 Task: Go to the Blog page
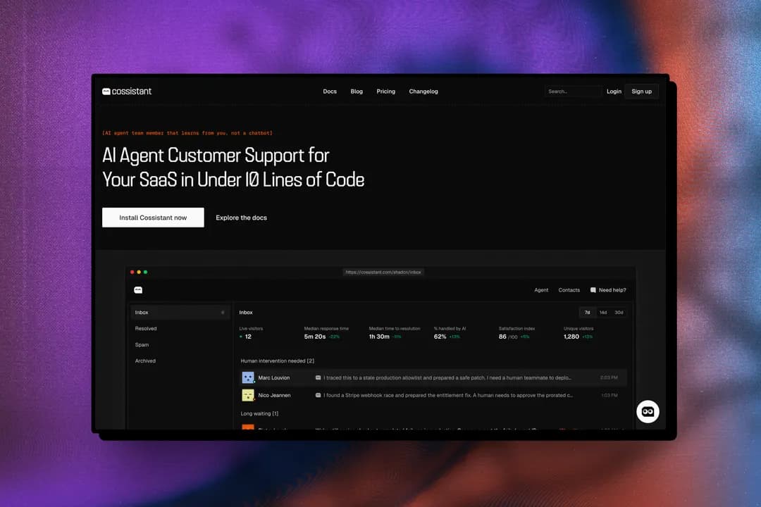coord(357,92)
